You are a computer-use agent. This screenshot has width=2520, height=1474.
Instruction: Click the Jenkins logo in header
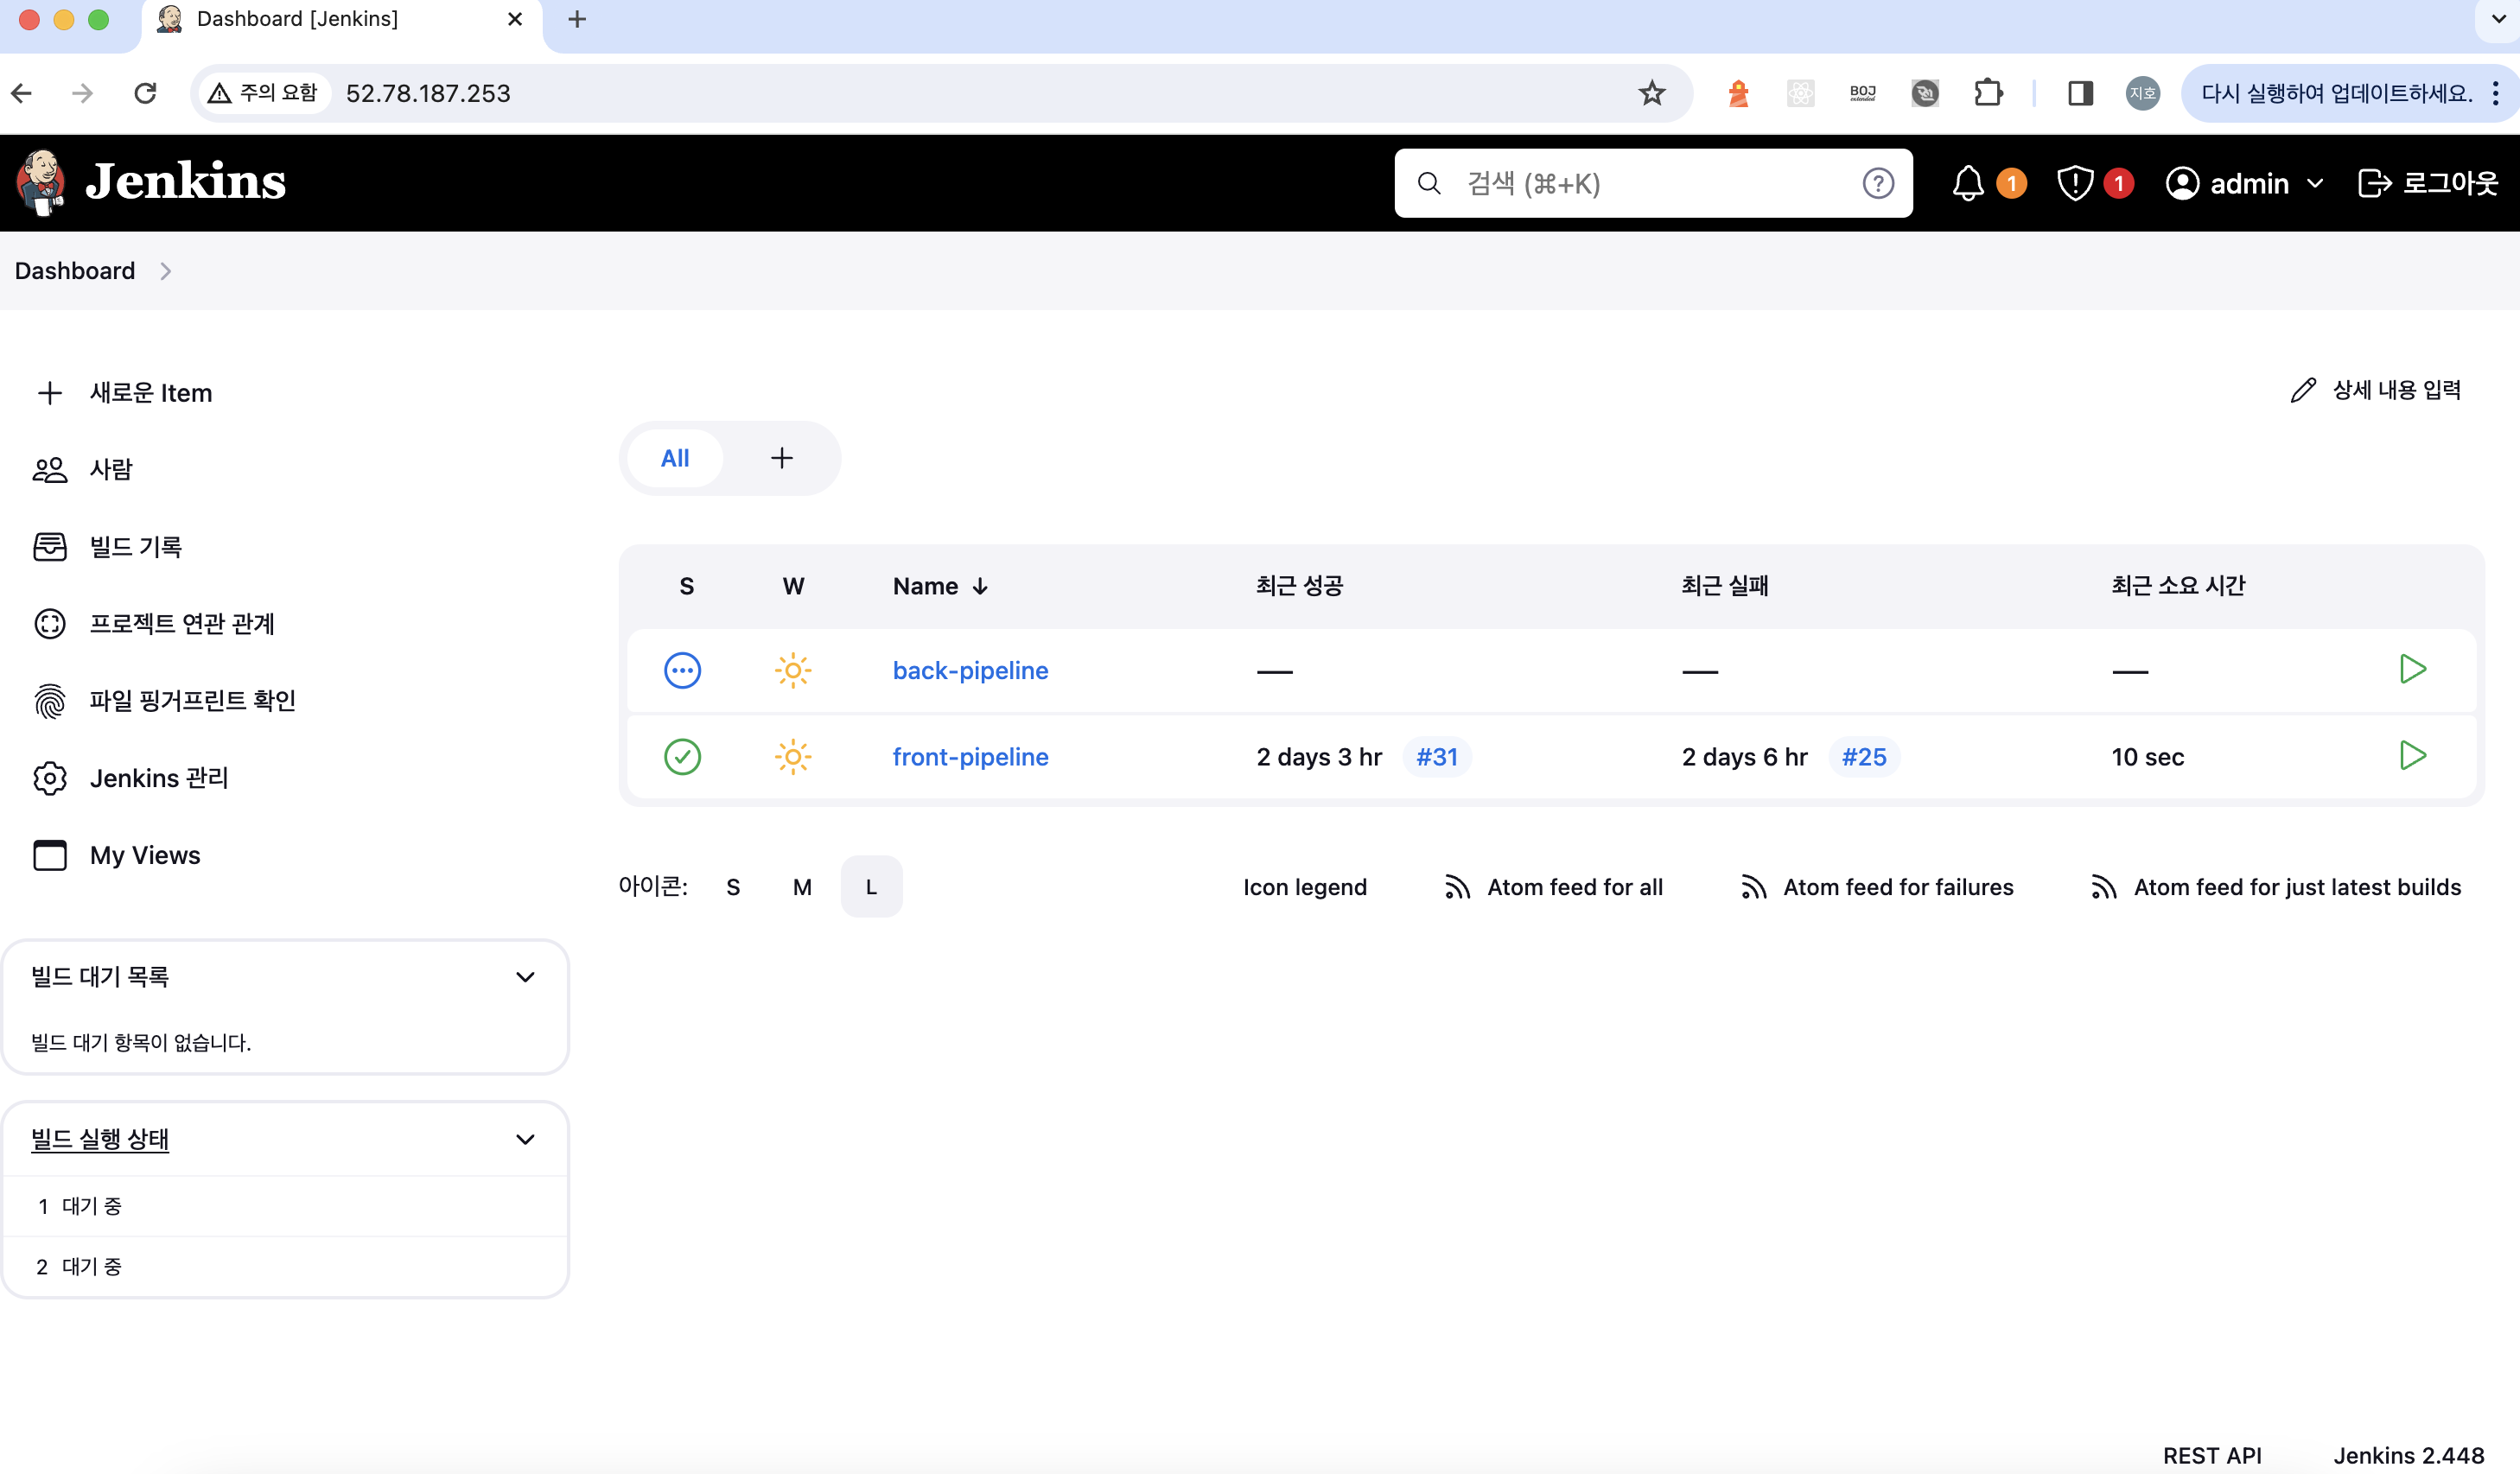150,183
